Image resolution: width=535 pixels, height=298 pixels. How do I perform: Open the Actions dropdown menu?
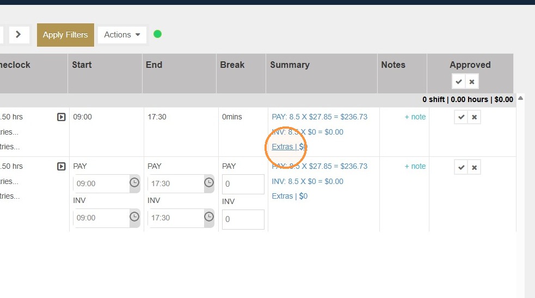(122, 35)
